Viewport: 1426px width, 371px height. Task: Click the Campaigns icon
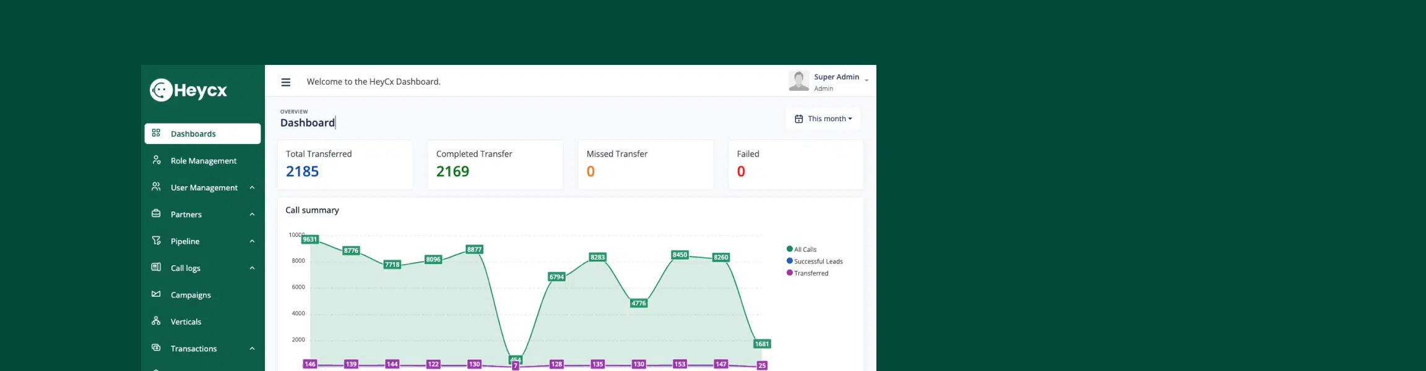tap(156, 294)
